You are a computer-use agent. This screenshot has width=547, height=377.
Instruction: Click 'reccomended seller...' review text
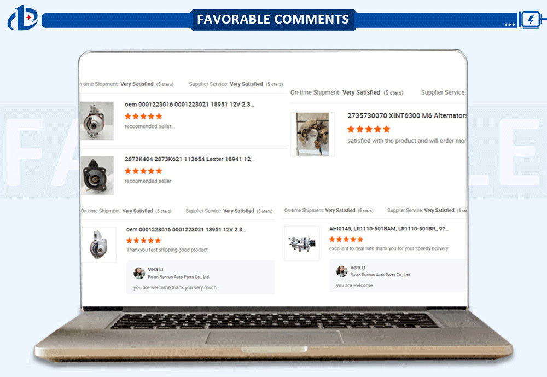click(x=150, y=126)
